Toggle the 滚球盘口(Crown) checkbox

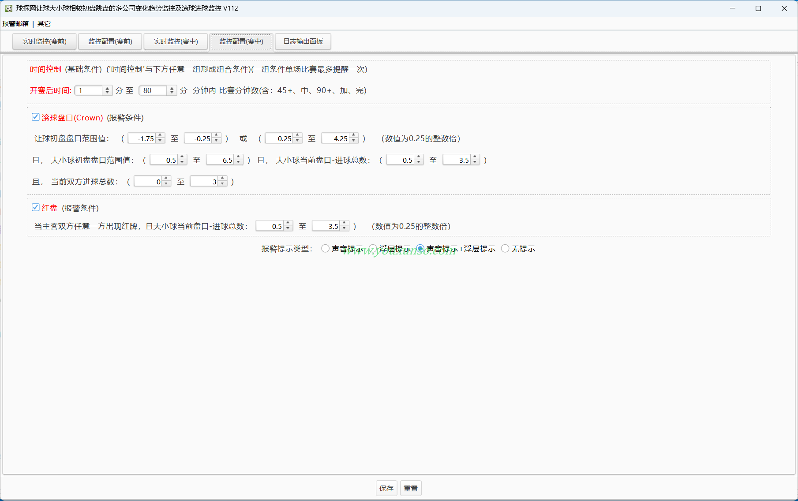36,117
